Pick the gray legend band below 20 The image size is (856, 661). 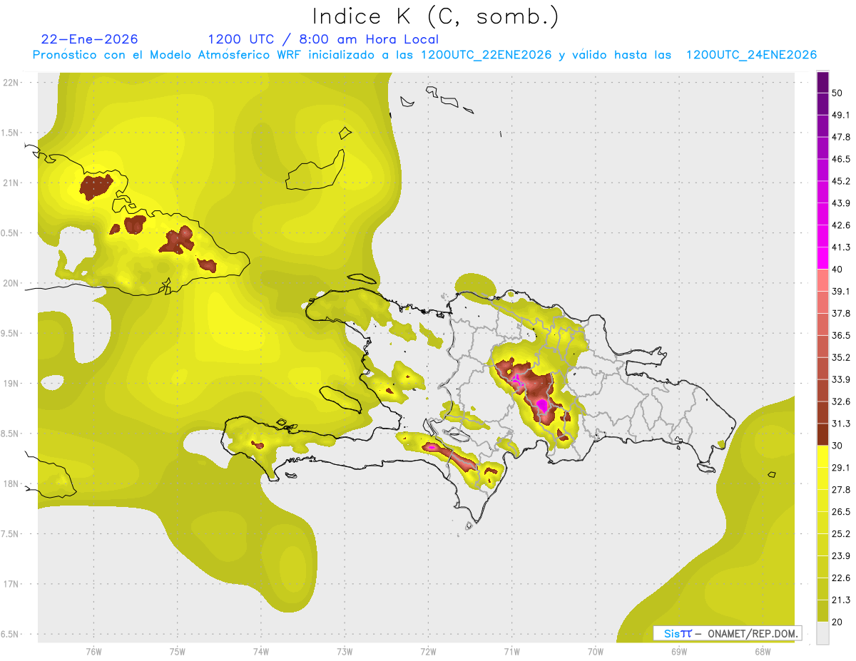823,632
